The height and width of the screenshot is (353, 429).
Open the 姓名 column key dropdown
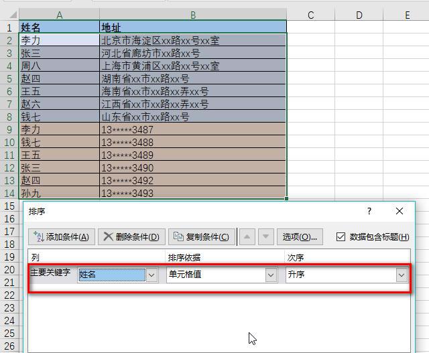[152, 275]
